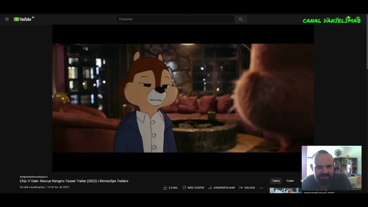Open the three-dot more actions menu
The height and width of the screenshot is (207, 368).
(261, 188)
